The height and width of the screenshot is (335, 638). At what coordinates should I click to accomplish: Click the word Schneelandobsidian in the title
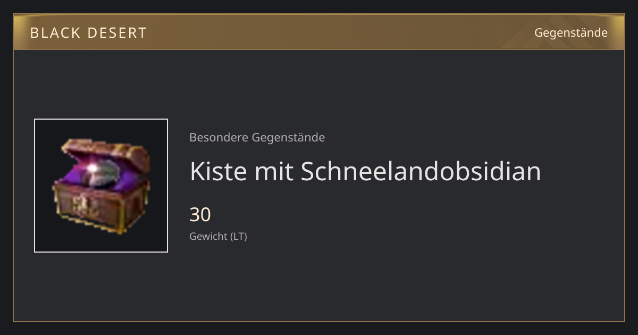(x=421, y=171)
